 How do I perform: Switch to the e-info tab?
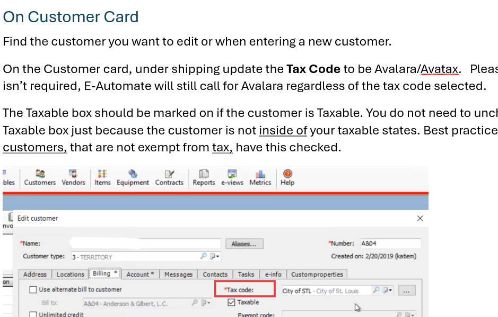click(273, 274)
